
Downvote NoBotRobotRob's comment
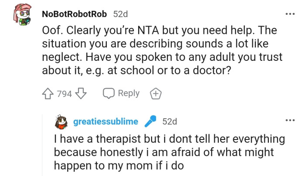pos(82,93)
